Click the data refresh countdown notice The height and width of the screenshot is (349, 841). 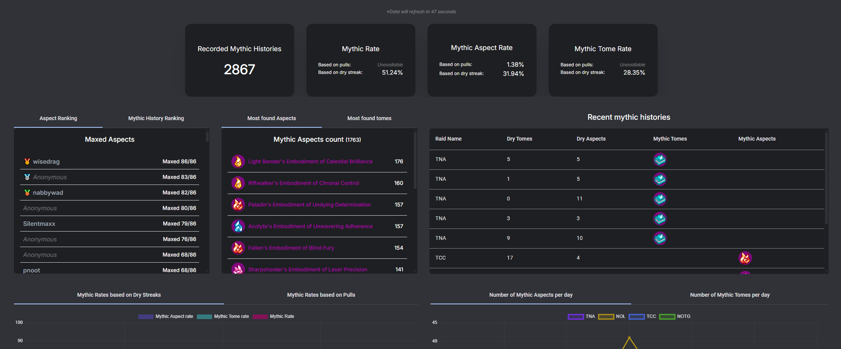point(421,12)
